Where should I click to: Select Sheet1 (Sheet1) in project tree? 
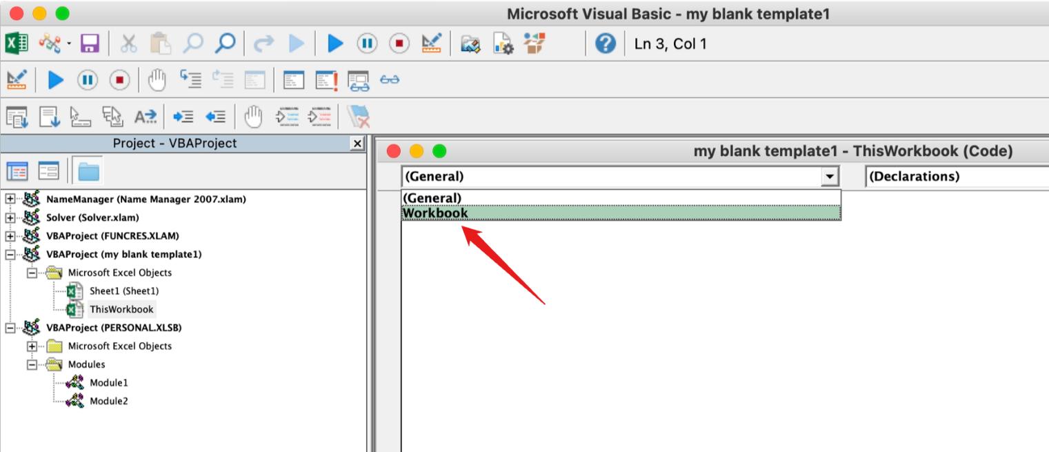(124, 291)
